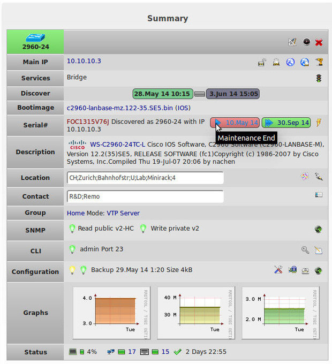
Task: Click the gauge dial icon in header
Action: coord(306,42)
